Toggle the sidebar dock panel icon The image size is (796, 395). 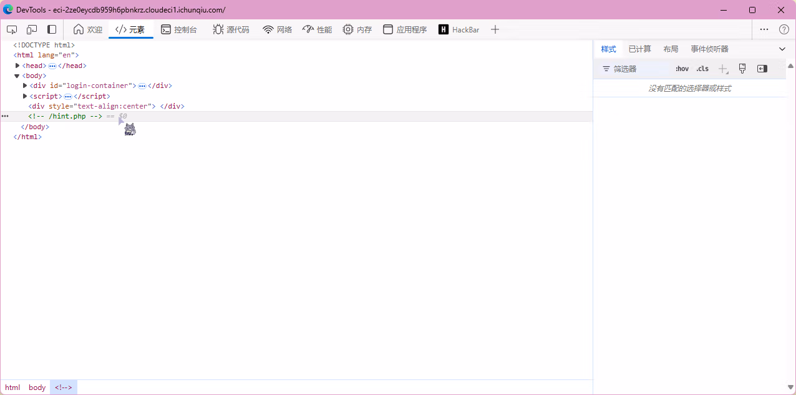(52, 29)
